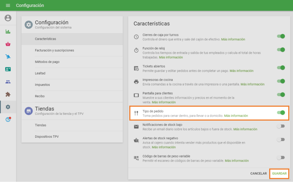Disable the Cierres de caja por turnos toggle
This screenshot has width=293, height=182.
pyautogui.click(x=281, y=36)
